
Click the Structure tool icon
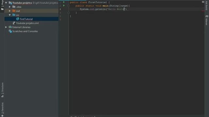coord(2,97)
